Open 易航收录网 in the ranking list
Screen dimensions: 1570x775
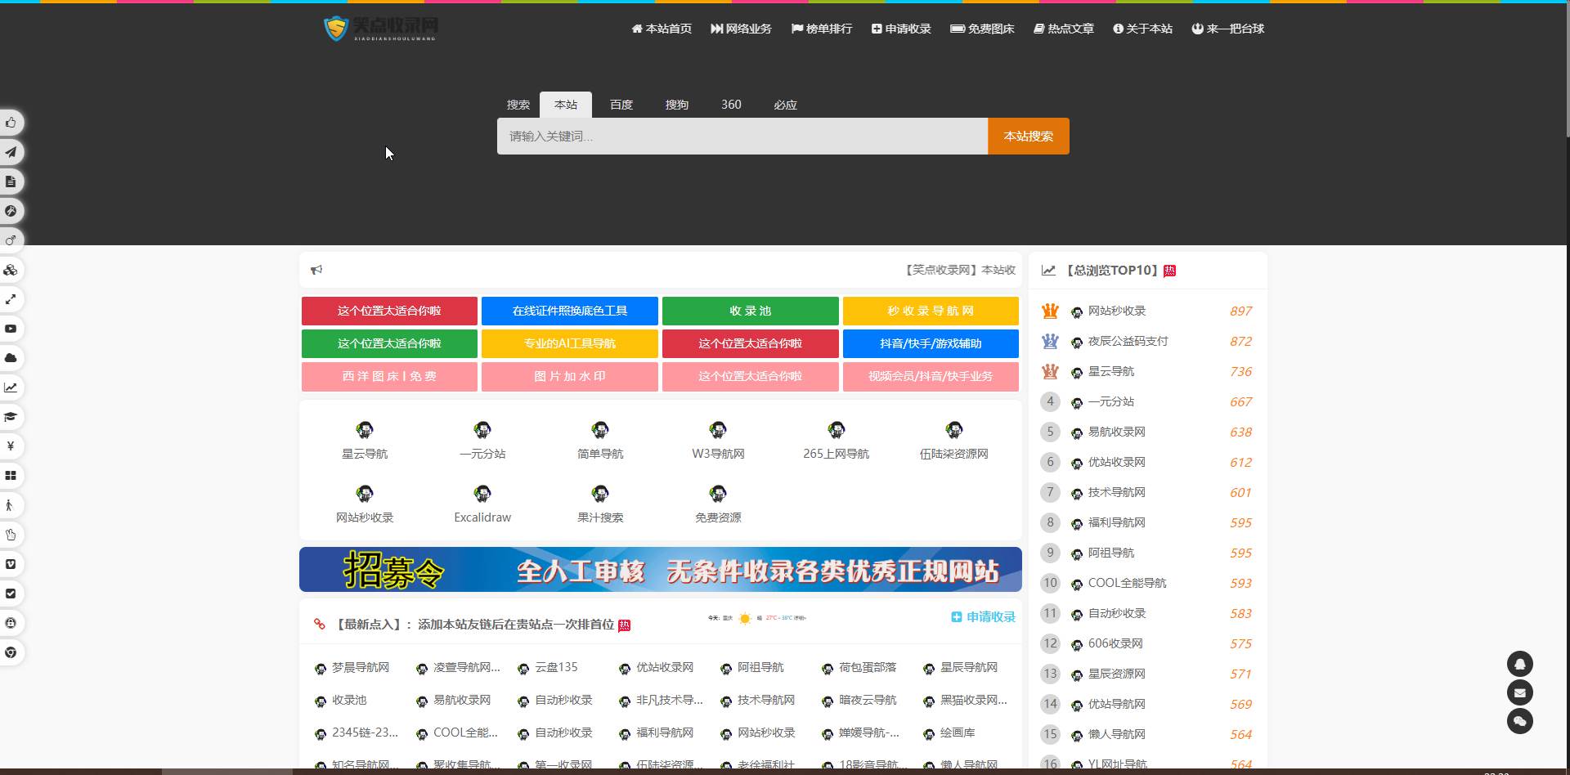1117,432
